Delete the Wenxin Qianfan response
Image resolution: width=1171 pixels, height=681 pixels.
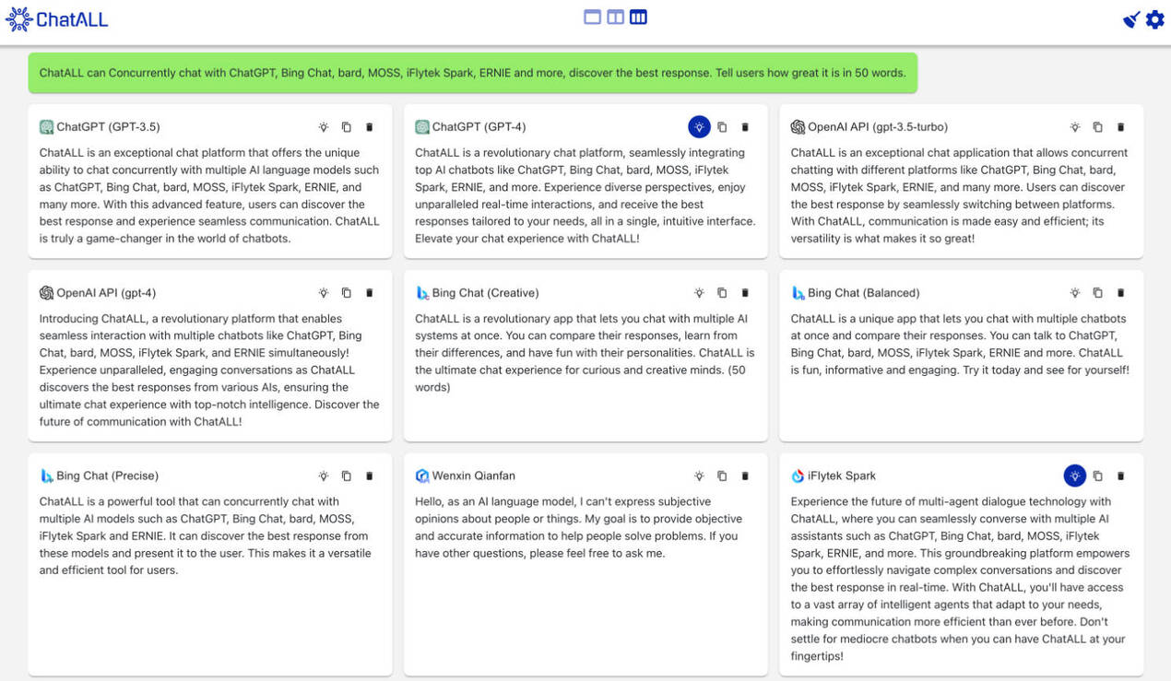click(x=745, y=476)
